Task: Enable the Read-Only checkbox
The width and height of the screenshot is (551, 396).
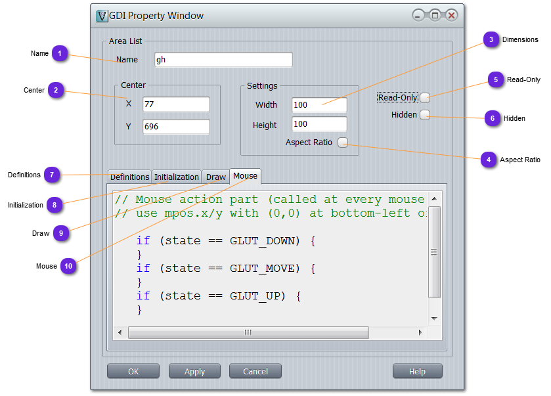Action: (425, 98)
